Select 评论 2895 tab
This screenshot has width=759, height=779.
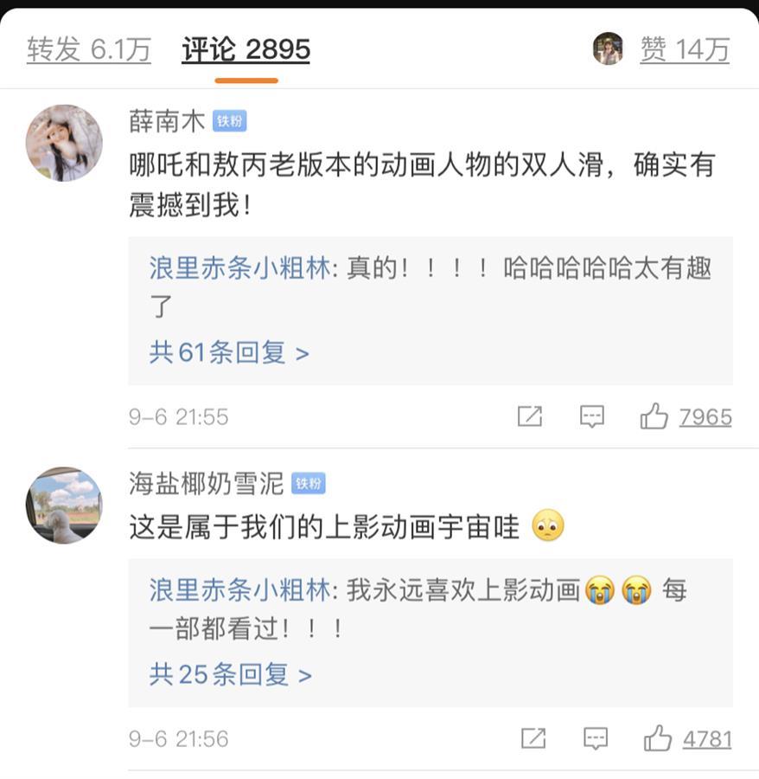click(x=246, y=50)
